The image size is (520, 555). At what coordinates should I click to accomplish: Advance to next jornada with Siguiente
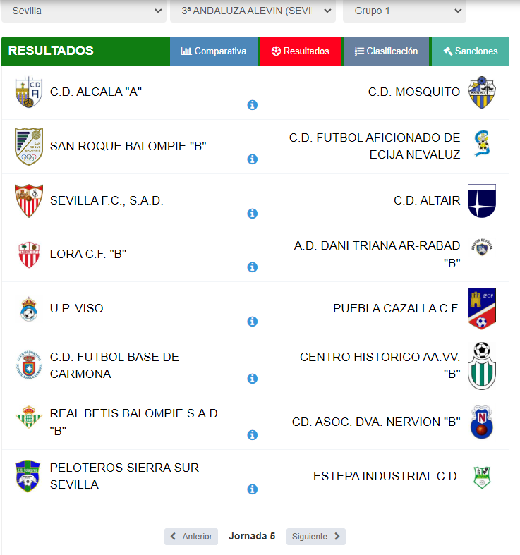click(316, 537)
